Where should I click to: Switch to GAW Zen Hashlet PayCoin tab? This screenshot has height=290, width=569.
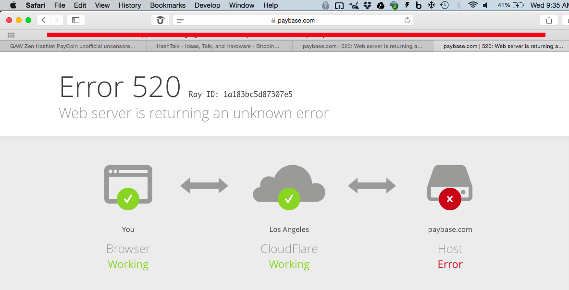73,46
